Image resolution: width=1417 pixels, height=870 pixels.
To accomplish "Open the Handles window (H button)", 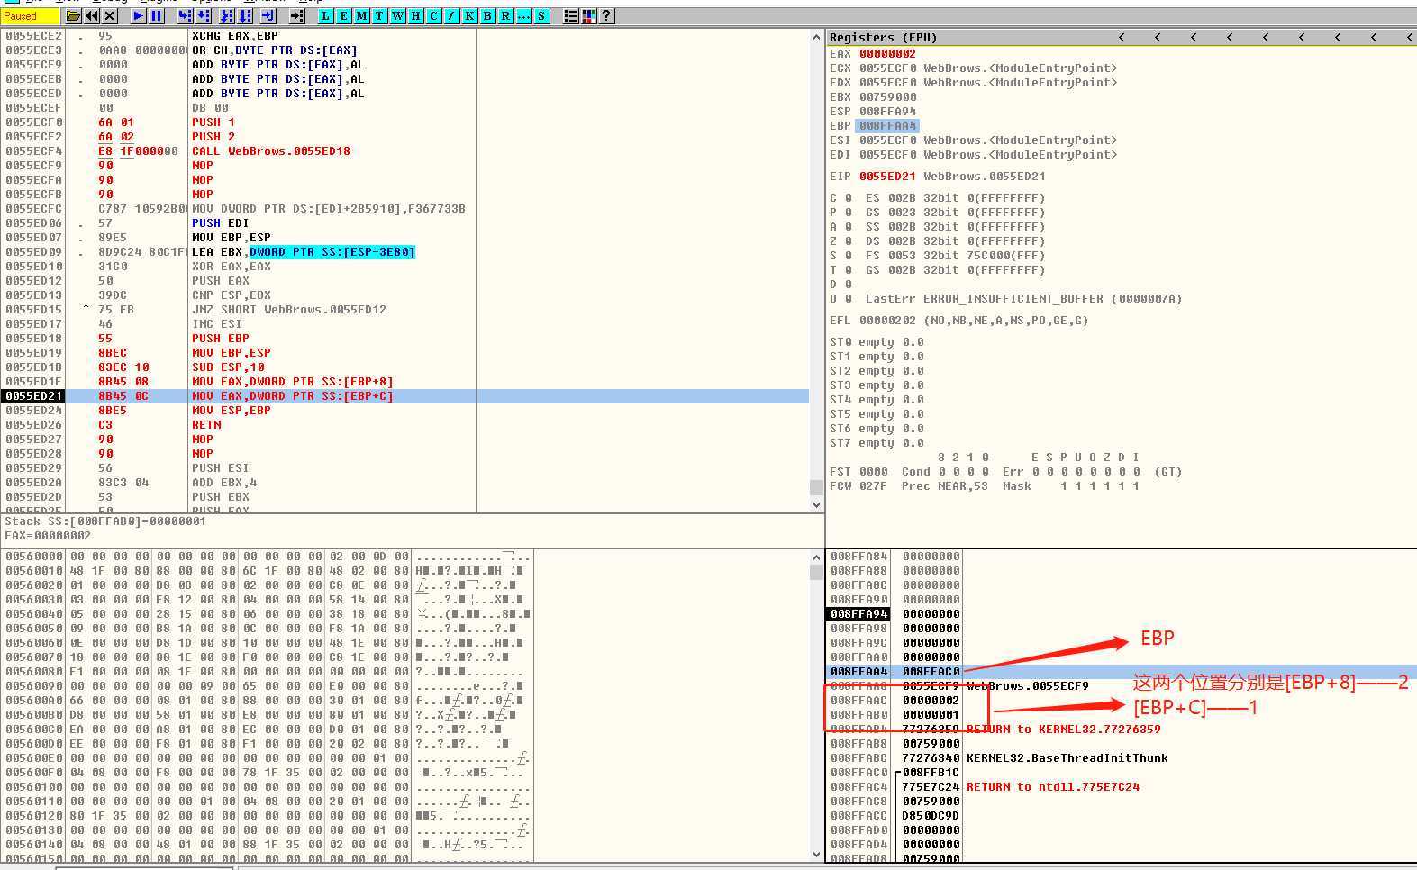I will (415, 15).
